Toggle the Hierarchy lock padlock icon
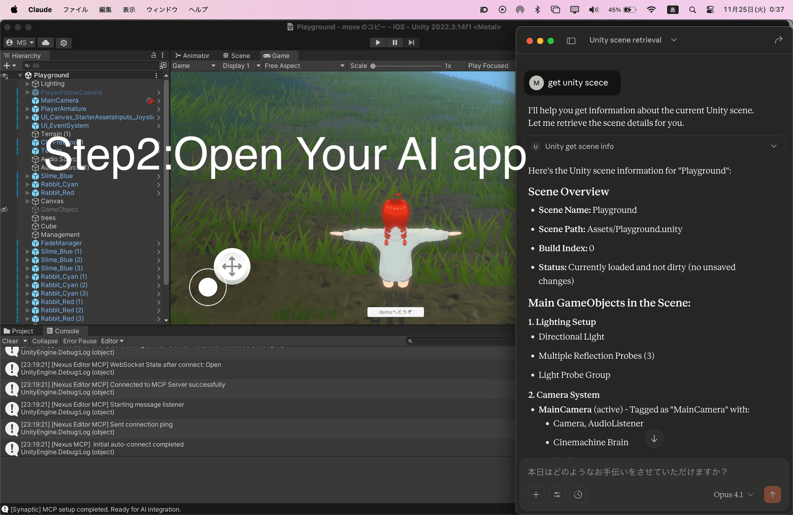This screenshot has width=793, height=515. pos(153,55)
